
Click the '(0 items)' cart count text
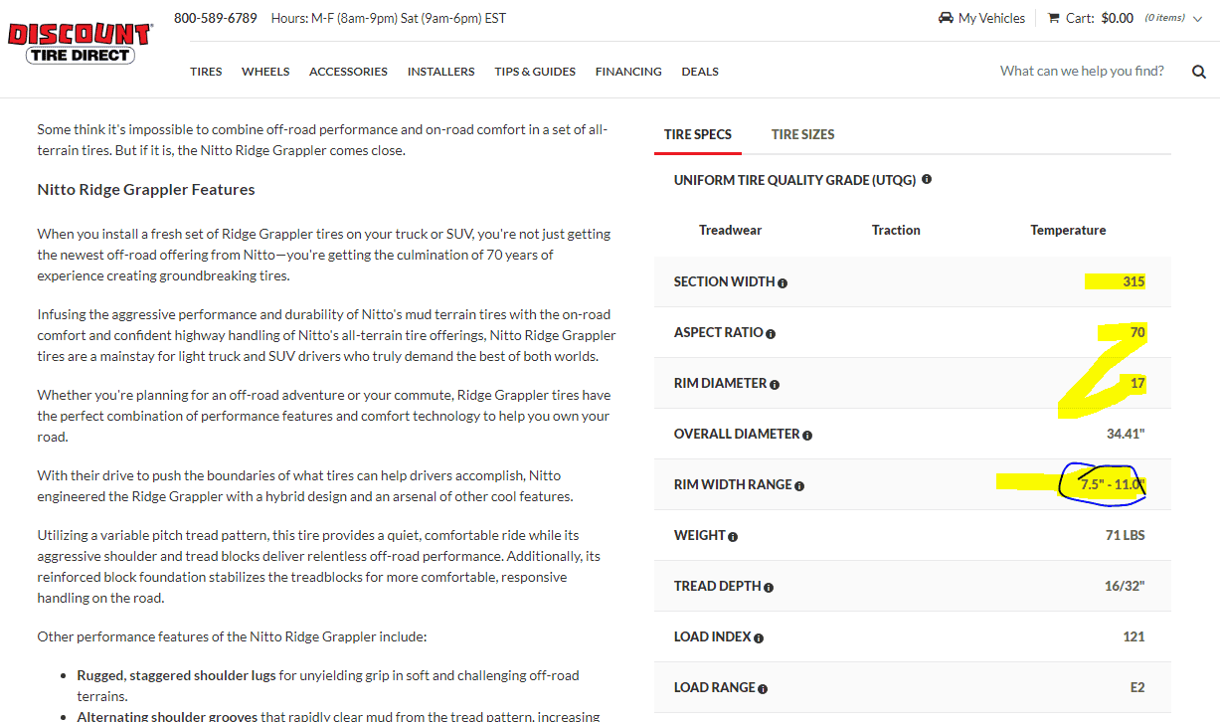1164,18
